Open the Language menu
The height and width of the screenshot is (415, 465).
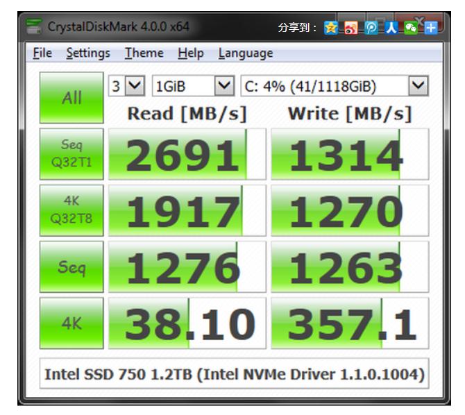pyautogui.click(x=246, y=53)
